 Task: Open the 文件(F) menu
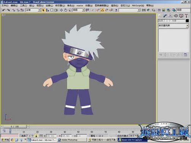tap(5, 6)
